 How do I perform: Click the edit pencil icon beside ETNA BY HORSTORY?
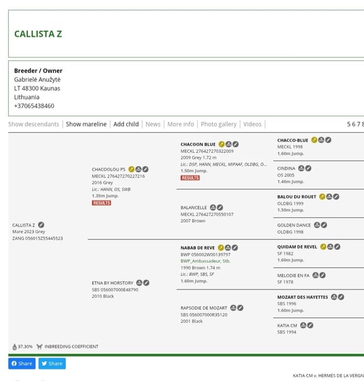(x=146, y=283)
